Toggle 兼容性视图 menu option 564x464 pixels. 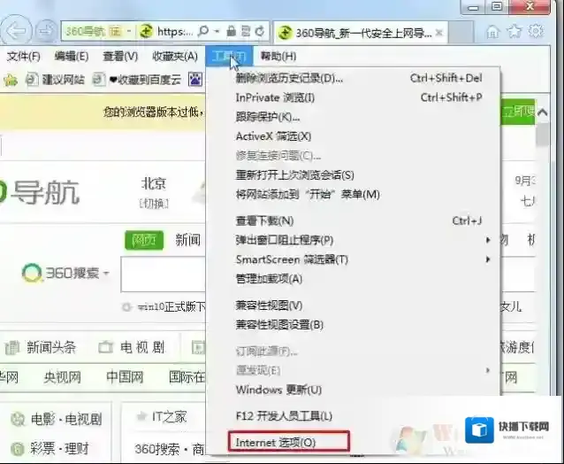269,305
